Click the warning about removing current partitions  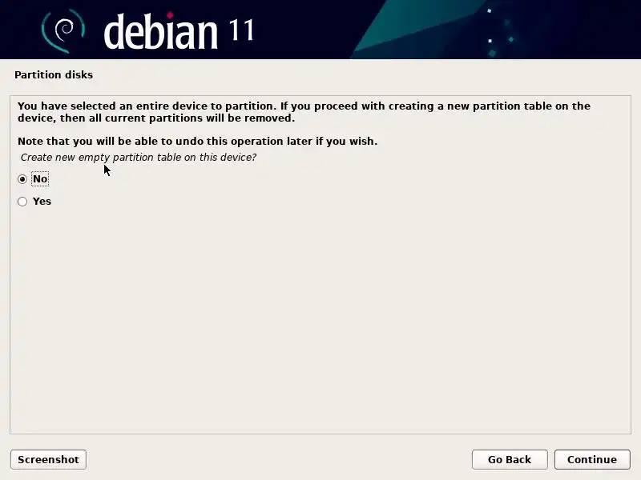pos(304,112)
